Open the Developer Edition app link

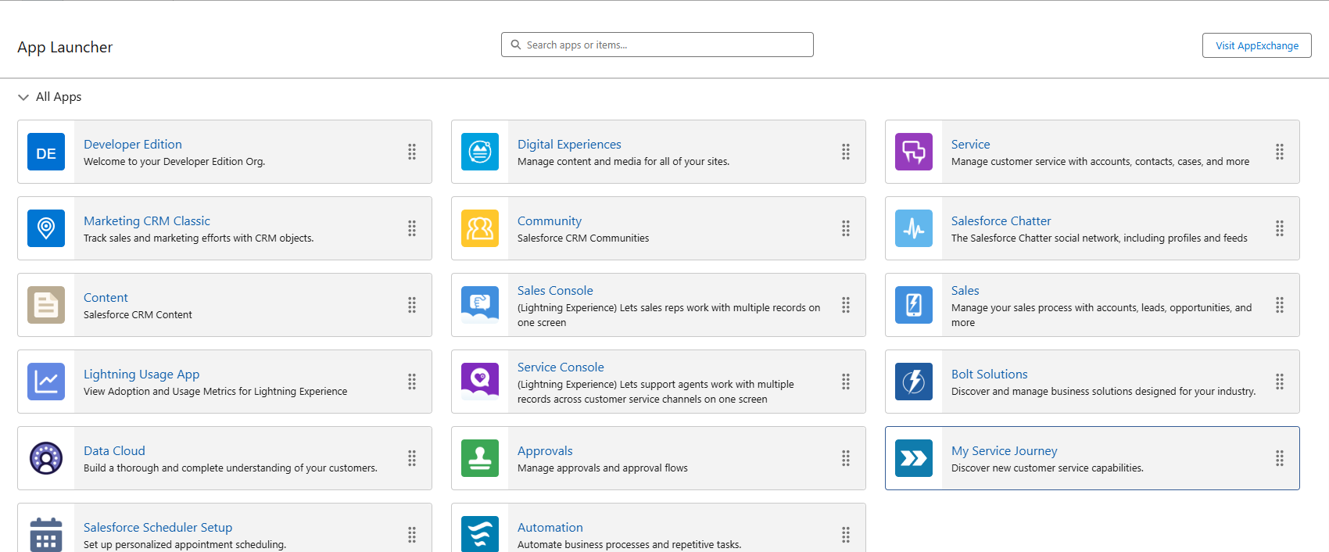pos(133,144)
